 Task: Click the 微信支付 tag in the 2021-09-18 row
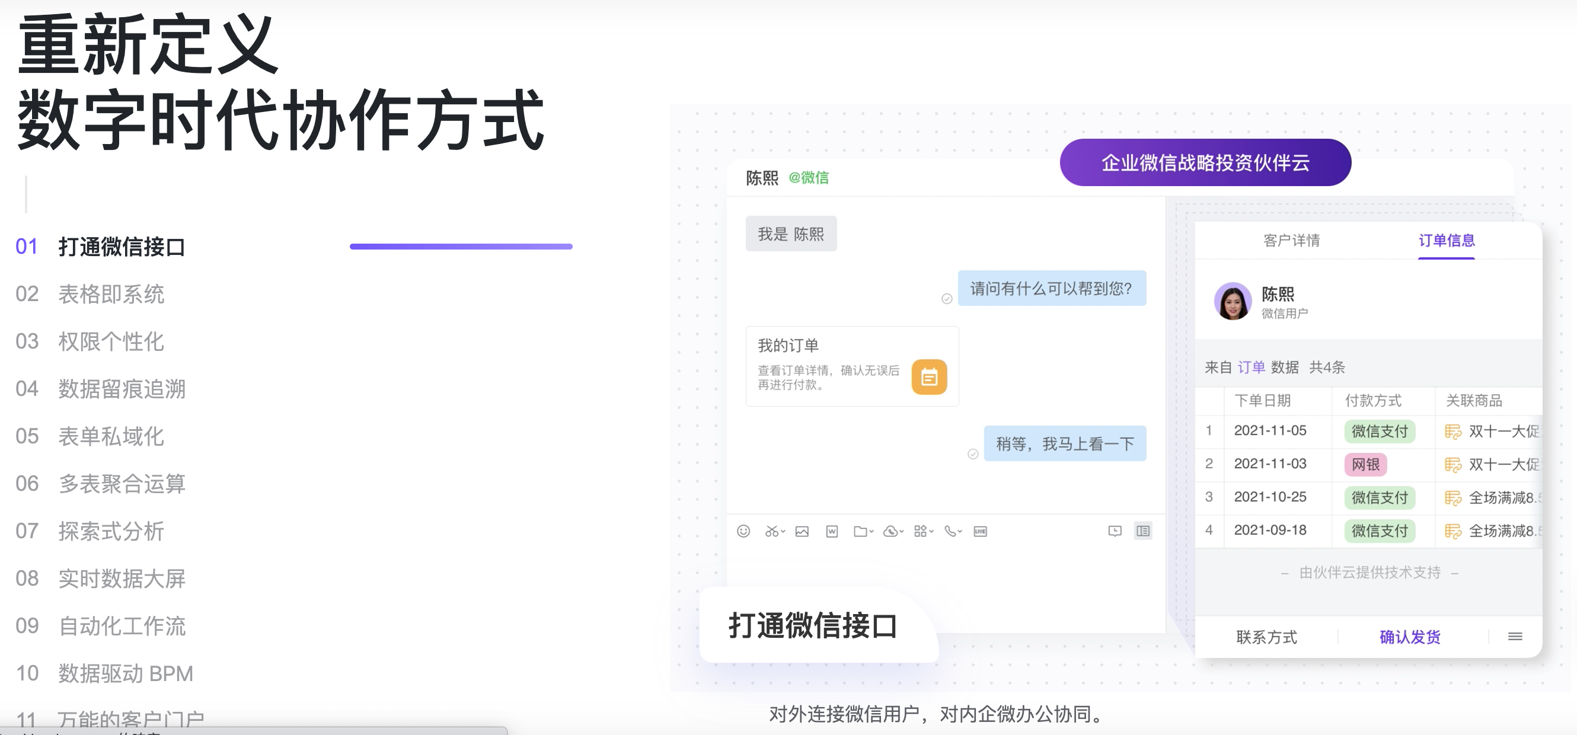tap(1380, 531)
